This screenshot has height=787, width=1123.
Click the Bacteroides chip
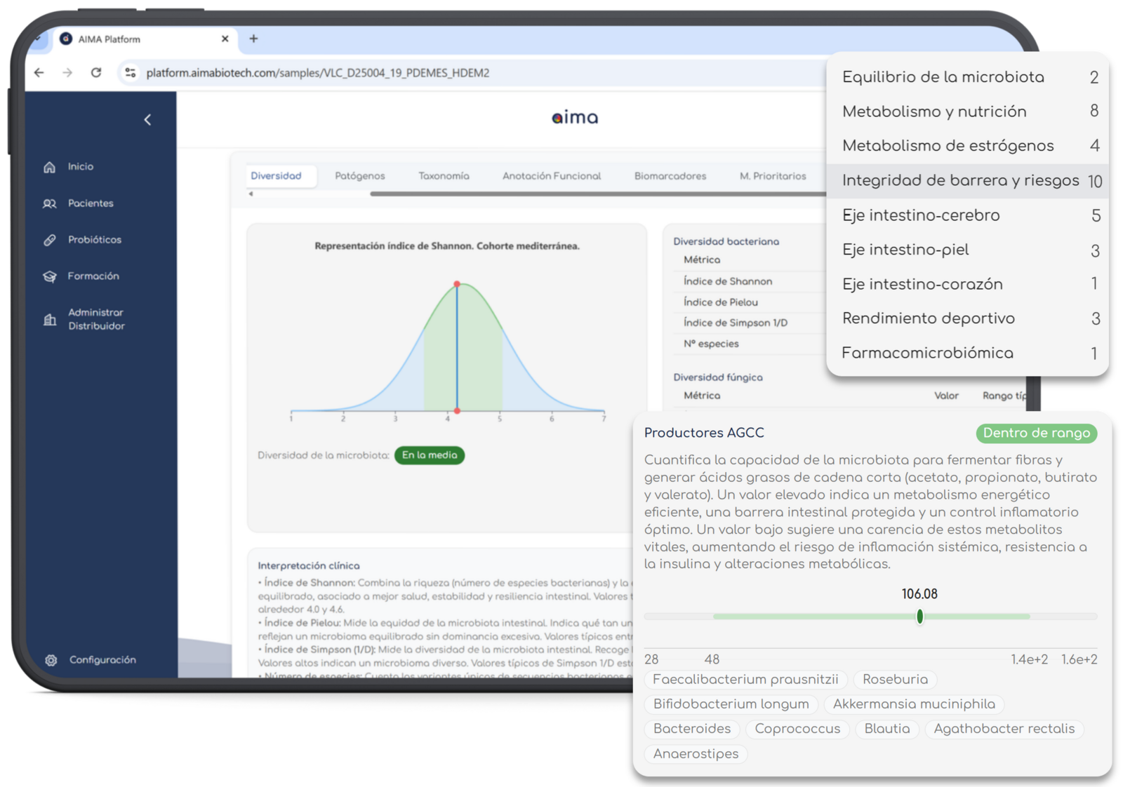pos(692,729)
